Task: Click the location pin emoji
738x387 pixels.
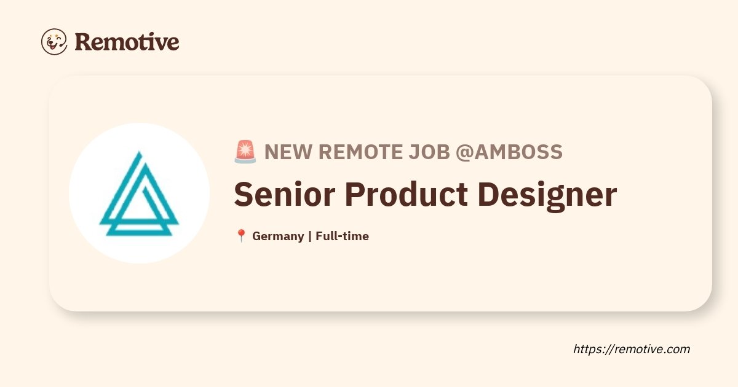Action: pos(241,236)
